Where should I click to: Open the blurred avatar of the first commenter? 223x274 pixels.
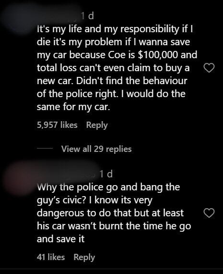(17, 18)
